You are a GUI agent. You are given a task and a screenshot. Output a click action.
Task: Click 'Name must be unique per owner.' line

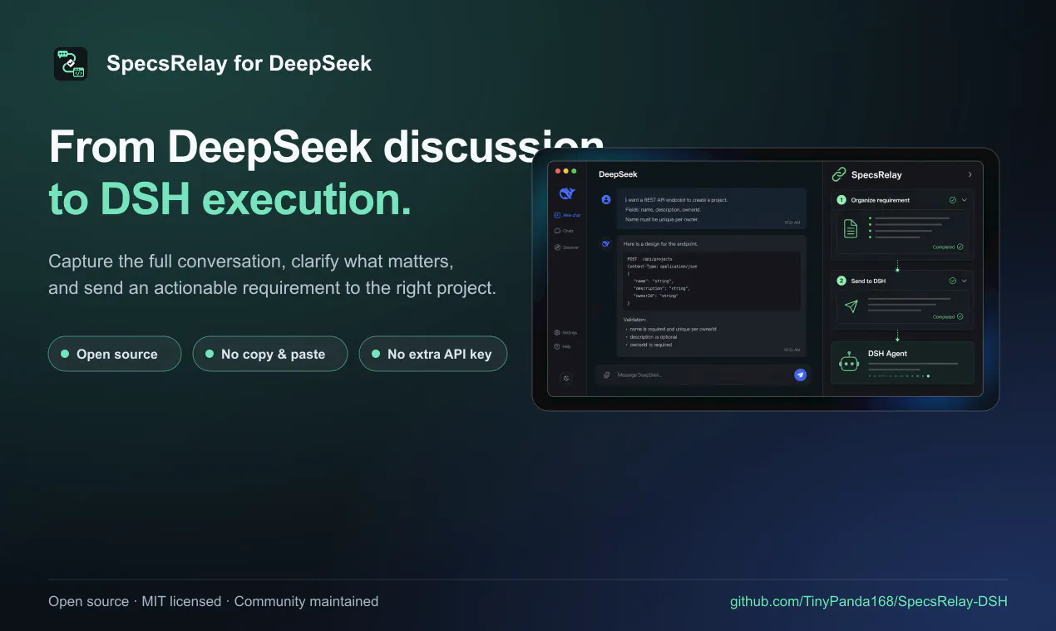(x=662, y=219)
